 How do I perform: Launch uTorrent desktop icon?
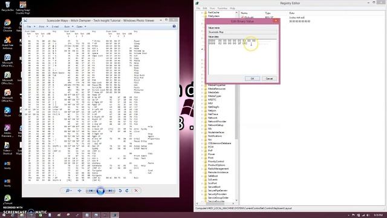point(7,200)
